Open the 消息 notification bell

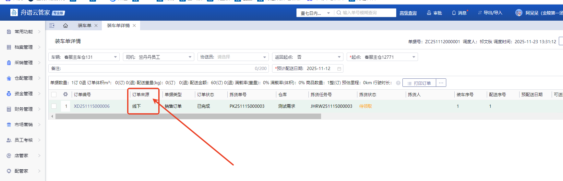tap(454, 13)
